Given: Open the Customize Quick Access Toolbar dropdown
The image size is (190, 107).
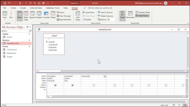Looking at the screenshot, I should tap(52, 3).
